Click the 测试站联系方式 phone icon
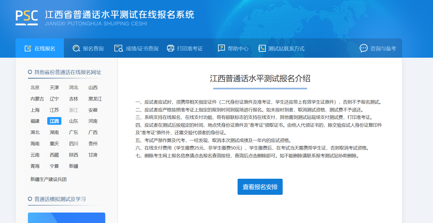The width and height of the screenshot is (433, 223). pyautogui.click(x=262, y=48)
